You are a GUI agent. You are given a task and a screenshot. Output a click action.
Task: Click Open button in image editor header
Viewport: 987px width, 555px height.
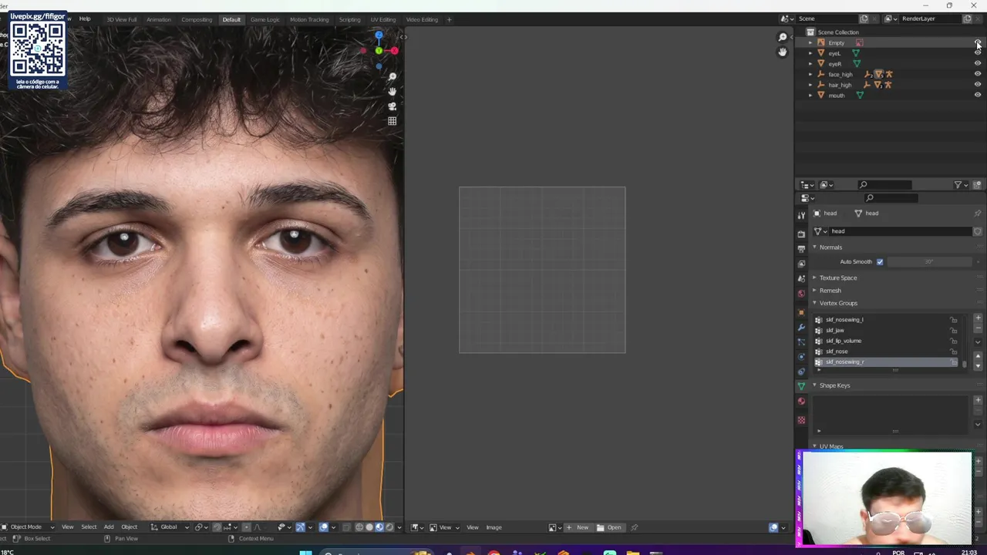pyautogui.click(x=609, y=527)
